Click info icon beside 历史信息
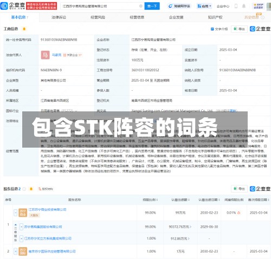 click(x=263, y=17)
